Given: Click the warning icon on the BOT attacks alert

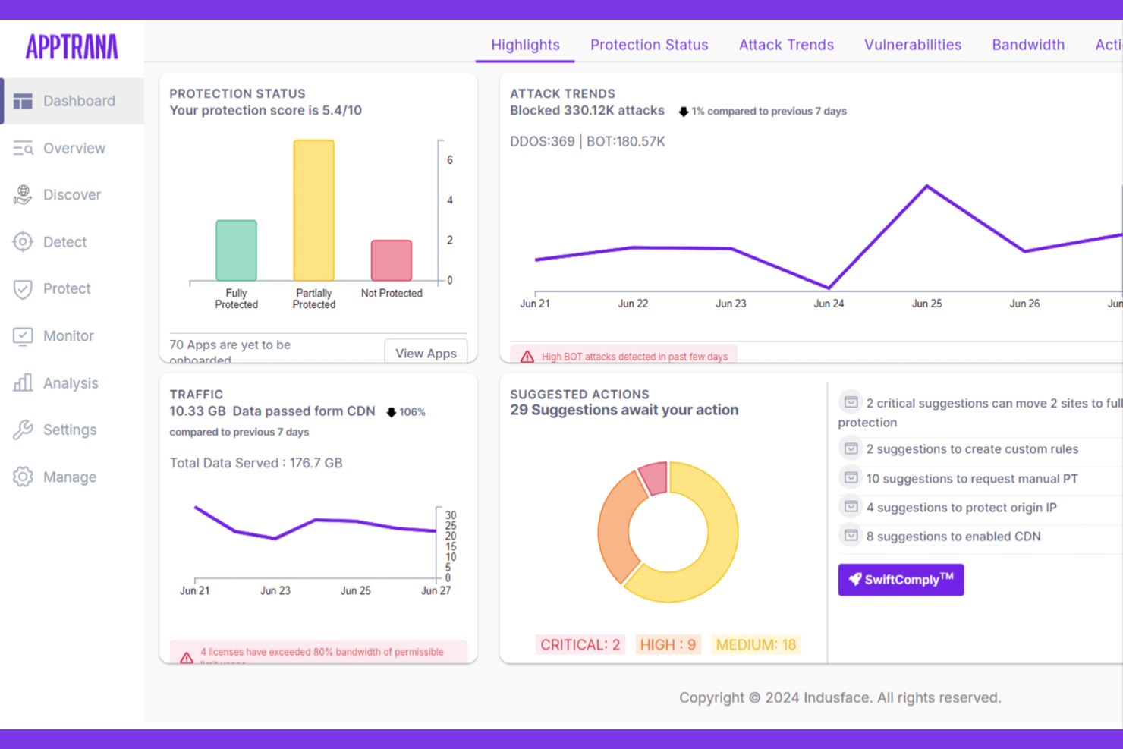Looking at the screenshot, I should [x=527, y=355].
